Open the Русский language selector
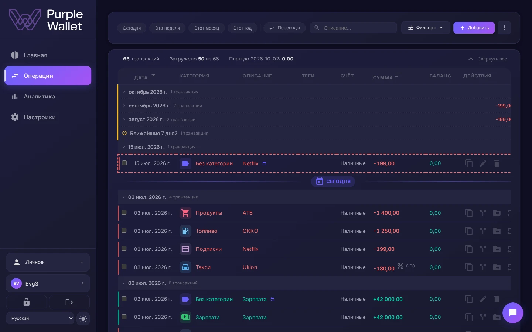 (x=40, y=318)
